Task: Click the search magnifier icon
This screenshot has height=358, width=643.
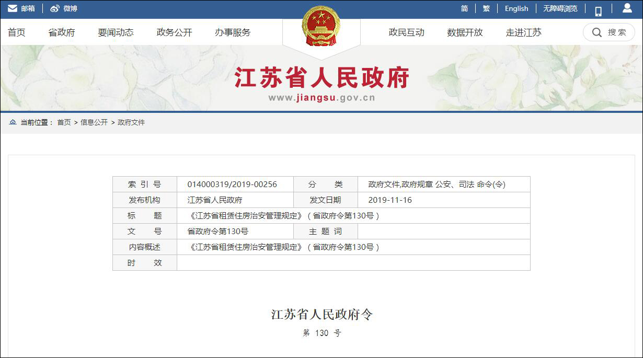Action: [596, 32]
